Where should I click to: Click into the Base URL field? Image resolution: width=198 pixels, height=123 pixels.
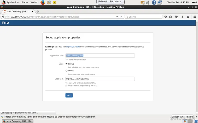pyautogui.click(x=100, y=79)
